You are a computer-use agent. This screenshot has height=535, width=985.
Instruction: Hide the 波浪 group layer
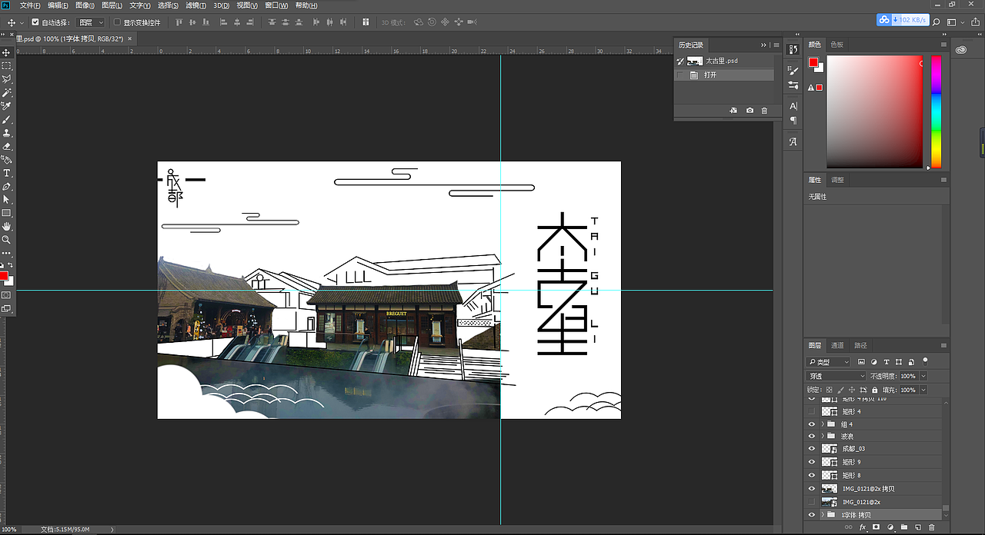click(x=811, y=436)
